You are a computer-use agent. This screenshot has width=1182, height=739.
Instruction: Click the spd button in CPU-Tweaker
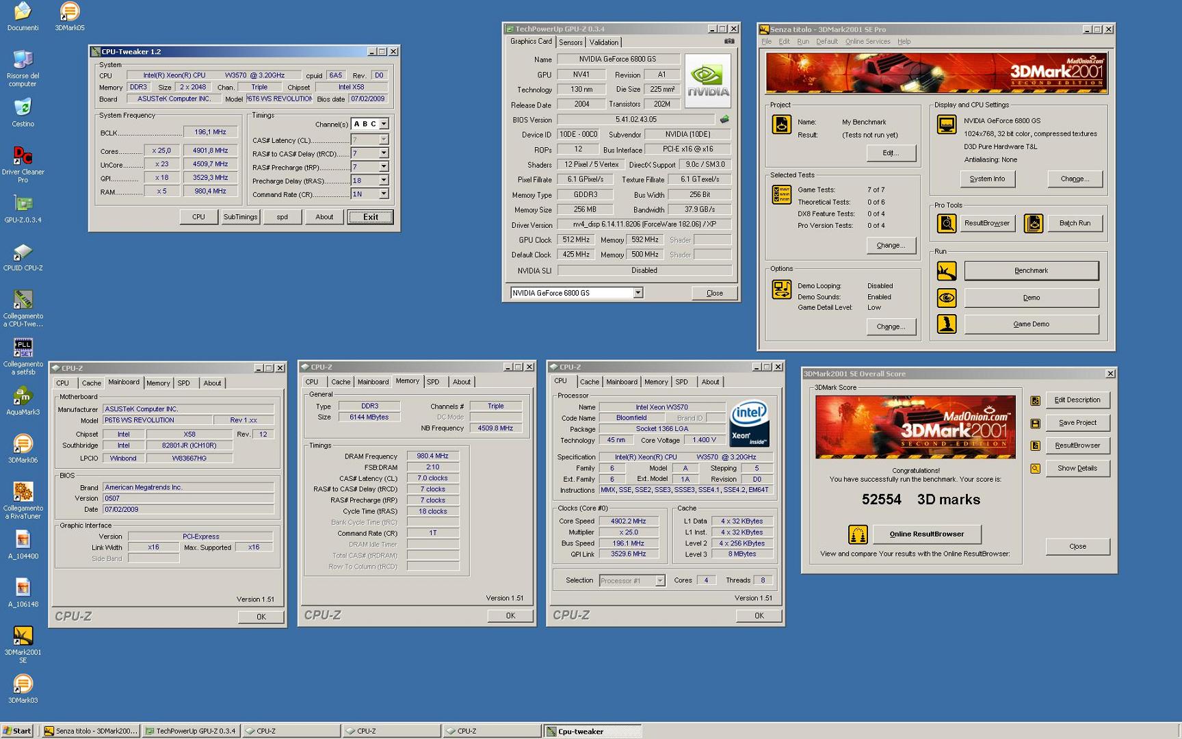tap(282, 217)
